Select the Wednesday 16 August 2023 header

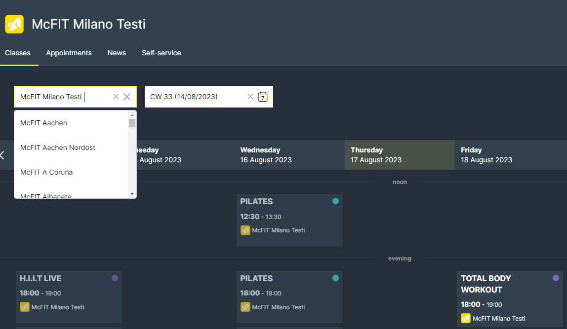[x=289, y=155]
